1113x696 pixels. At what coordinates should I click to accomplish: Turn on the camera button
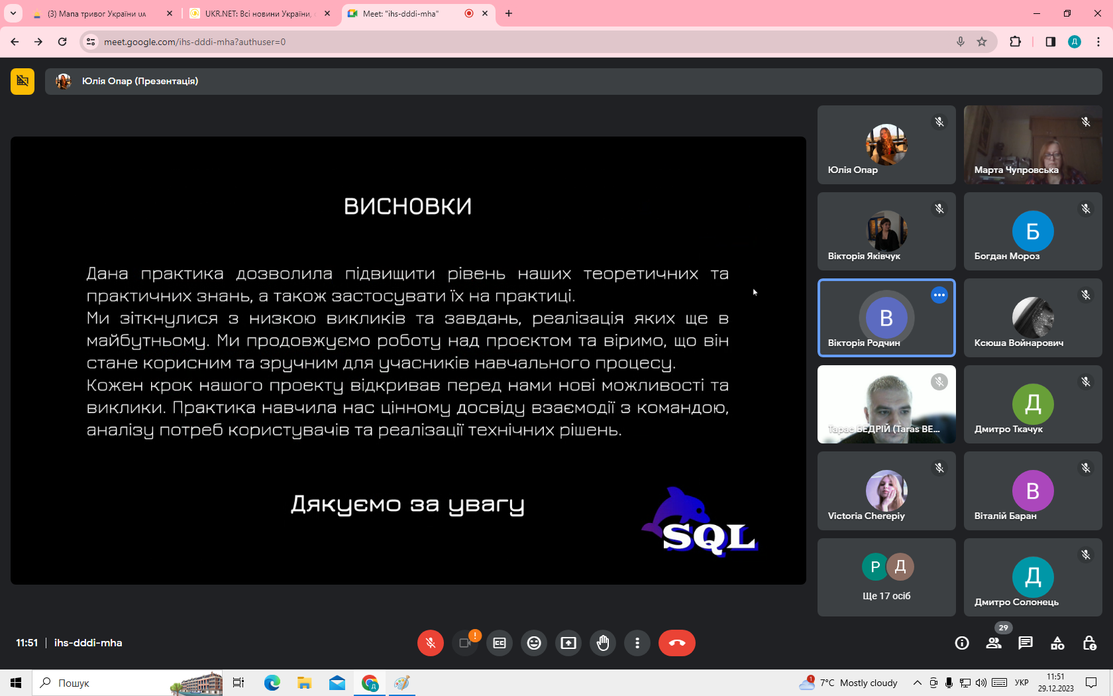(x=465, y=643)
